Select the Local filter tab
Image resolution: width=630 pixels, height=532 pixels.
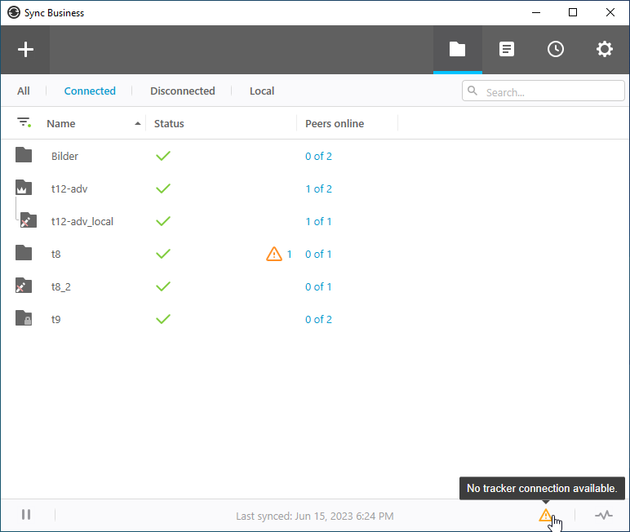[262, 91]
